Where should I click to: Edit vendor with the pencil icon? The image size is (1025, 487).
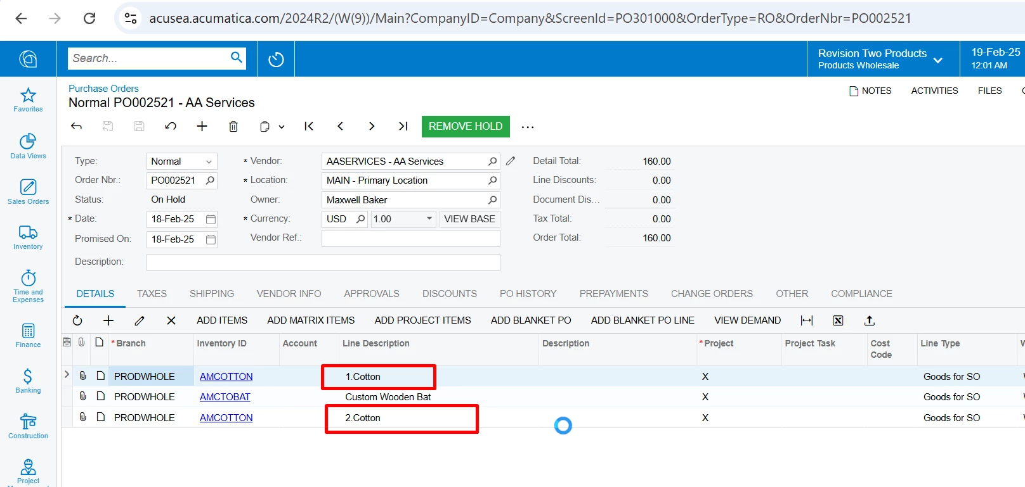pos(511,161)
